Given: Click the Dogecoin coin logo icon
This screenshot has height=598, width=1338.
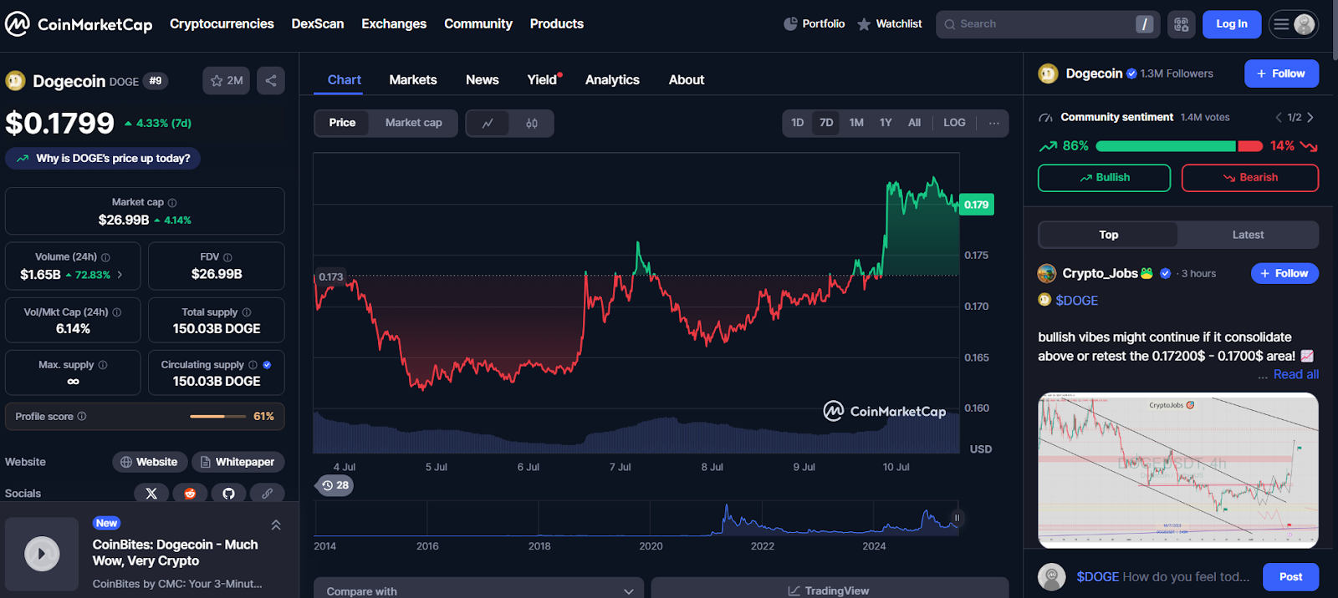Looking at the screenshot, I should tap(15, 81).
